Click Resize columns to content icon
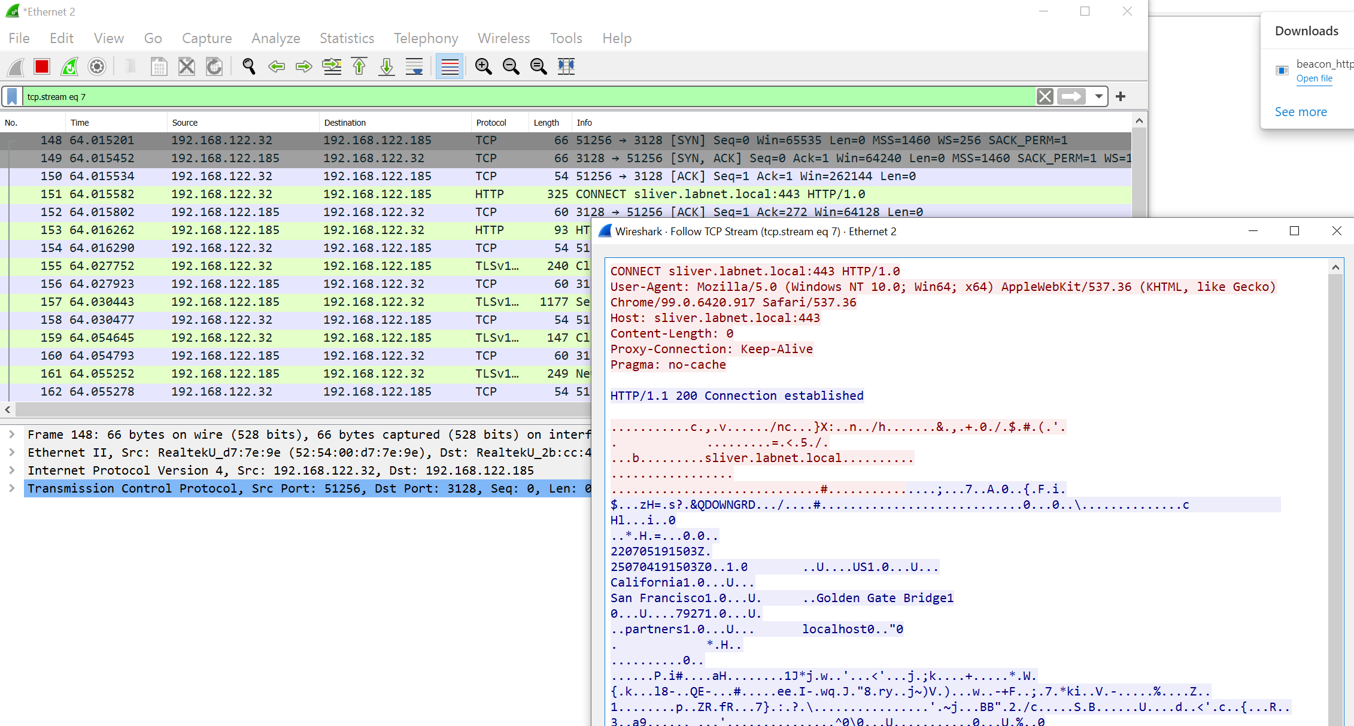This screenshot has width=1354, height=726. point(566,66)
